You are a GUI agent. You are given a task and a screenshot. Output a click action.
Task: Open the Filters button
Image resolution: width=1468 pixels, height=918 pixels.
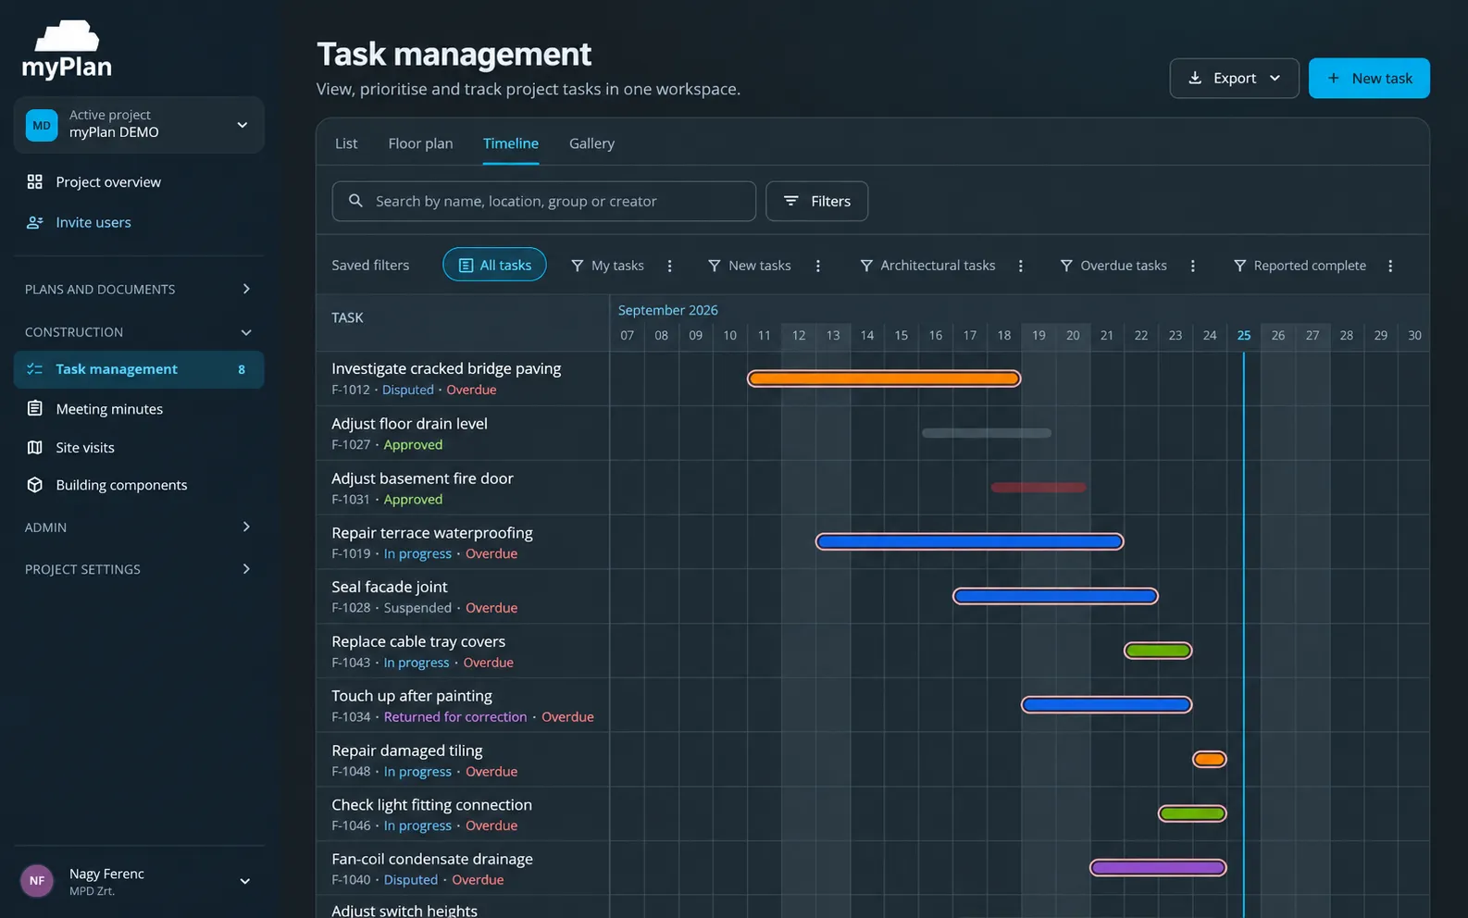coord(816,201)
